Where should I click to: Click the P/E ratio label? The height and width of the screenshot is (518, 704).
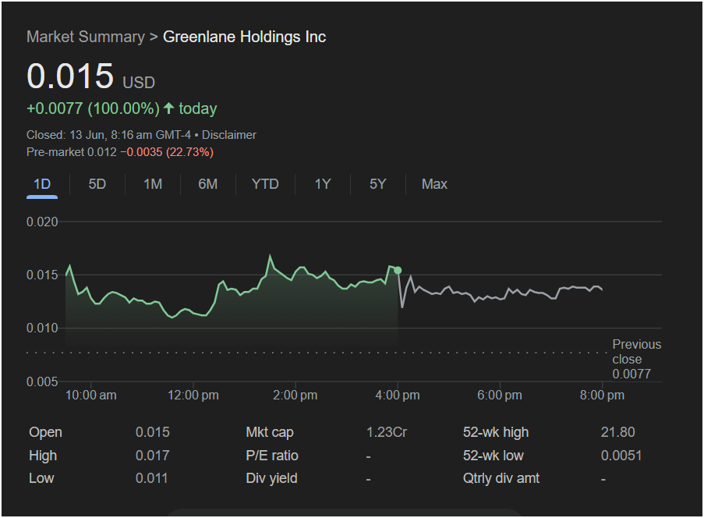pyautogui.click(x=272, y=456)
